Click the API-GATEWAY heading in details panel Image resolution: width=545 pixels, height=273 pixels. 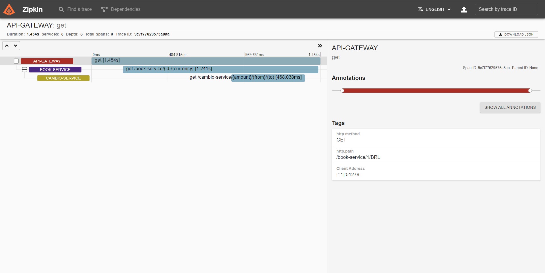[355, 48]
